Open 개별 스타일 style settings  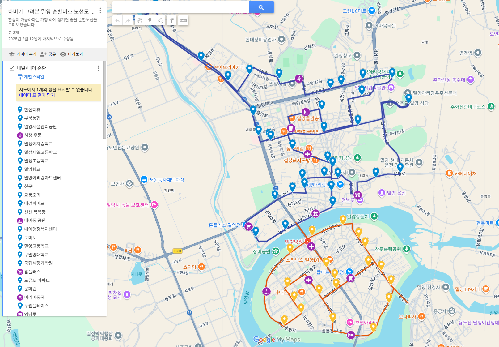[31, 77]
